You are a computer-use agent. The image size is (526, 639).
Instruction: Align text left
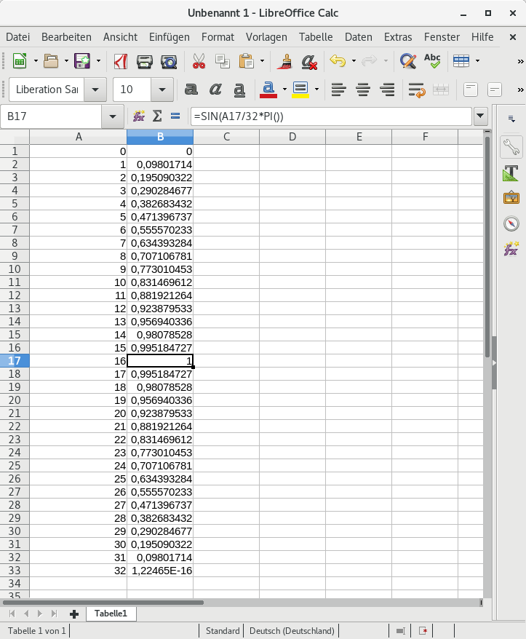(x=338, y=90)
